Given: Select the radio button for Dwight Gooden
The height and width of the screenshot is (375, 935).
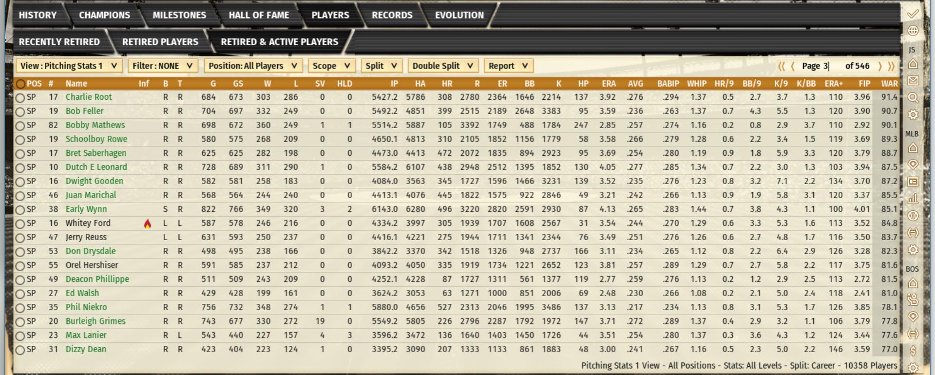Looking at the screenshot, I should (20, 182).
